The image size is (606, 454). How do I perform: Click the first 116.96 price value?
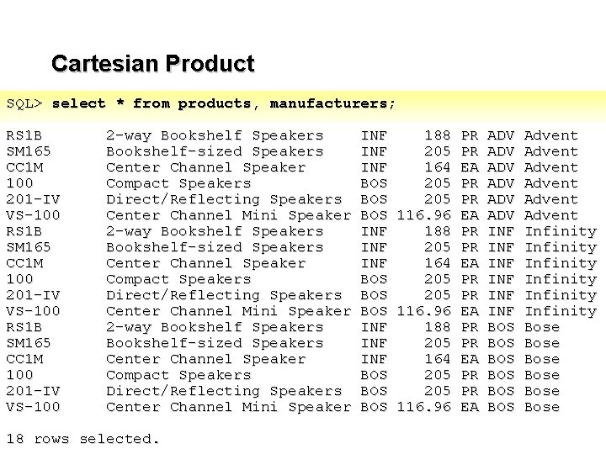coord(423,215)
